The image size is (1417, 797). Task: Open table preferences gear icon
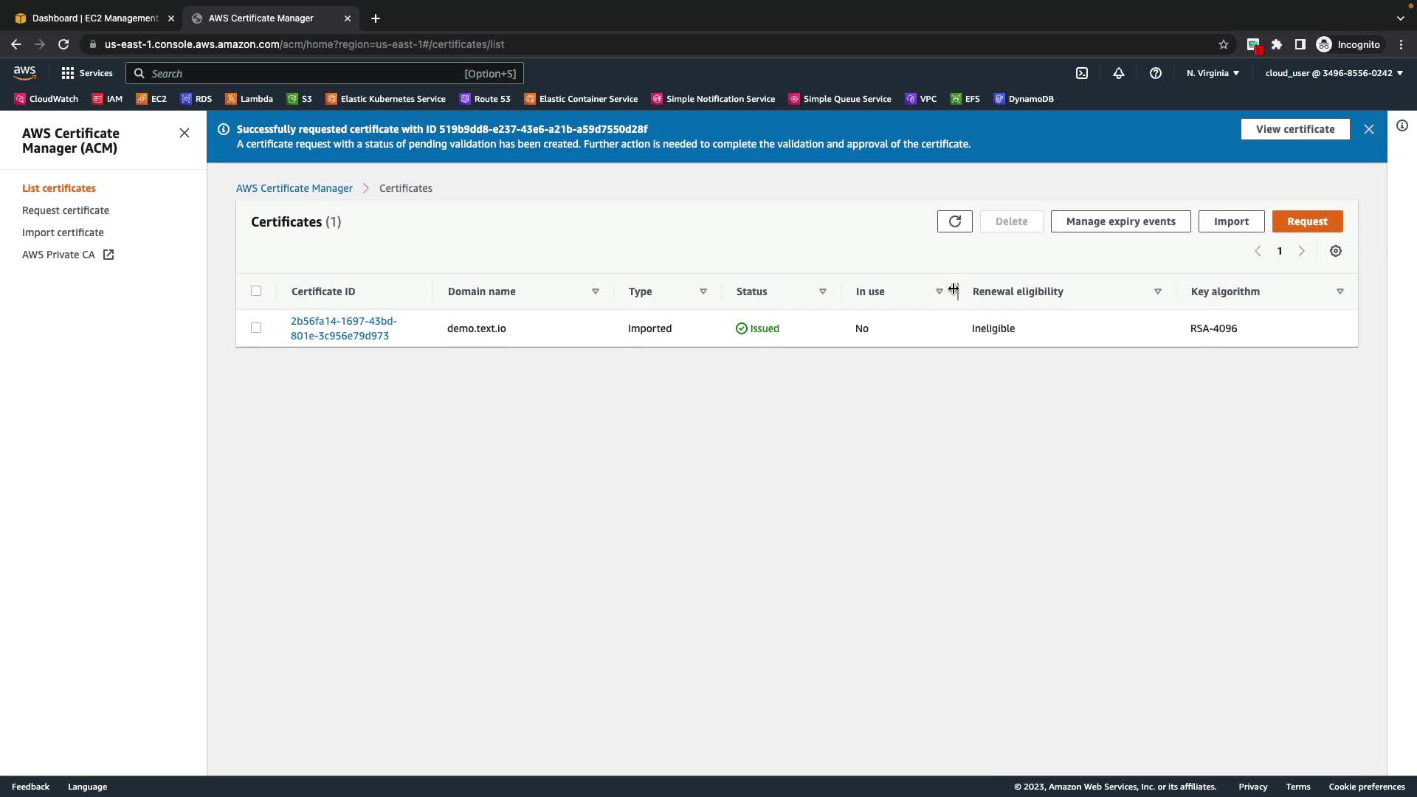pos(1335,251)
